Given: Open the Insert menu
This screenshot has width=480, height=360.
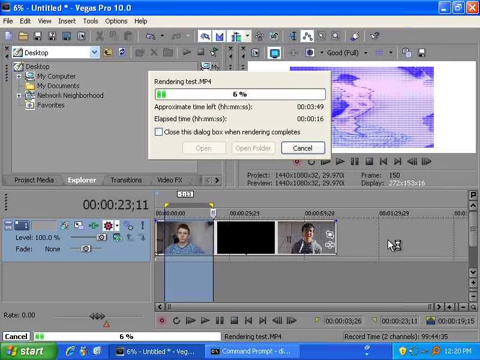Looking at the screenshot, I should tap(67, 21).
